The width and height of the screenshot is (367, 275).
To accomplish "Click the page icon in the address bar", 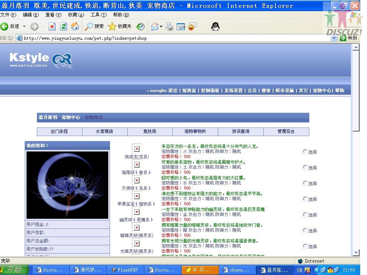I will click(20, 38).
